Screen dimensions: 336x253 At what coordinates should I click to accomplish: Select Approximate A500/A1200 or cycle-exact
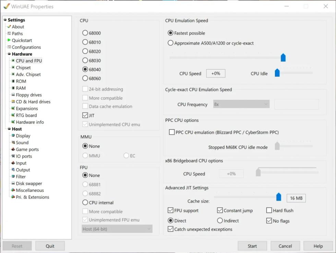pos(170,43)
